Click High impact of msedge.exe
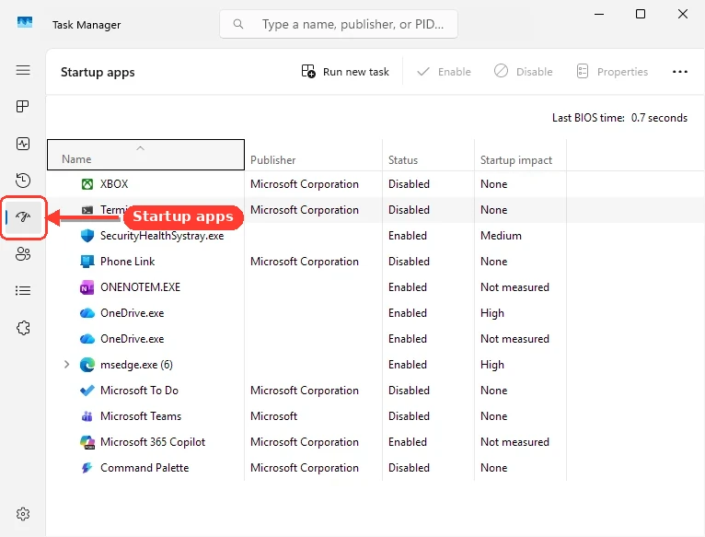 (x=492, y=365)
